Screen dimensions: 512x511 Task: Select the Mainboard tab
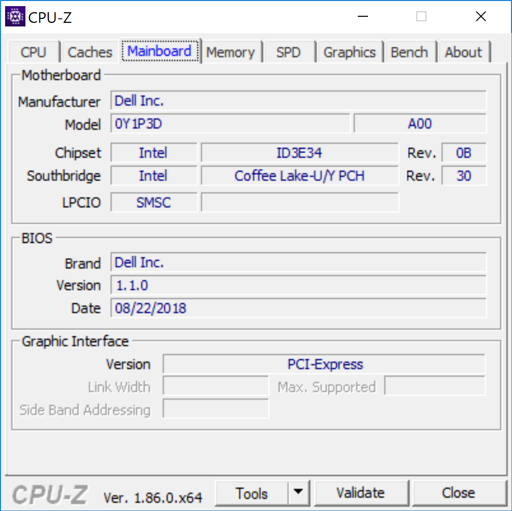[x=160, y=51]
